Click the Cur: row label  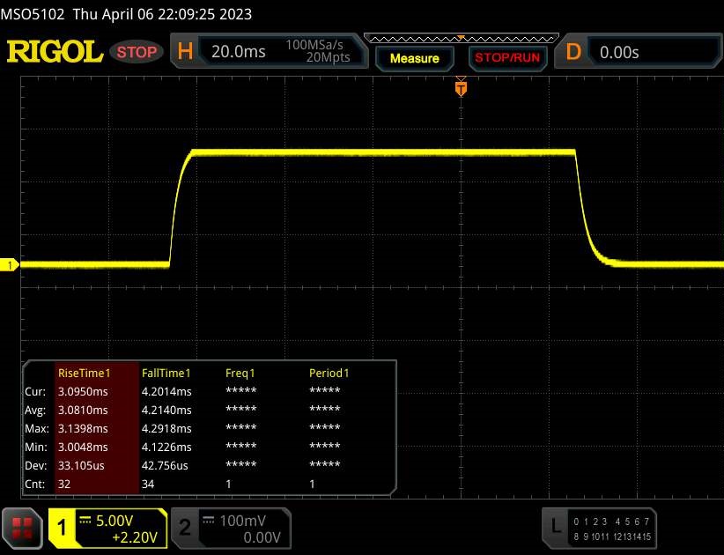(x=35, y=391)
